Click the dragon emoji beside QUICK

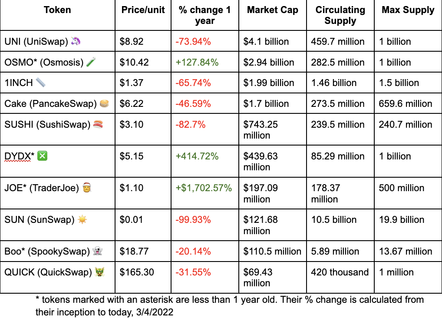[99, 272]
